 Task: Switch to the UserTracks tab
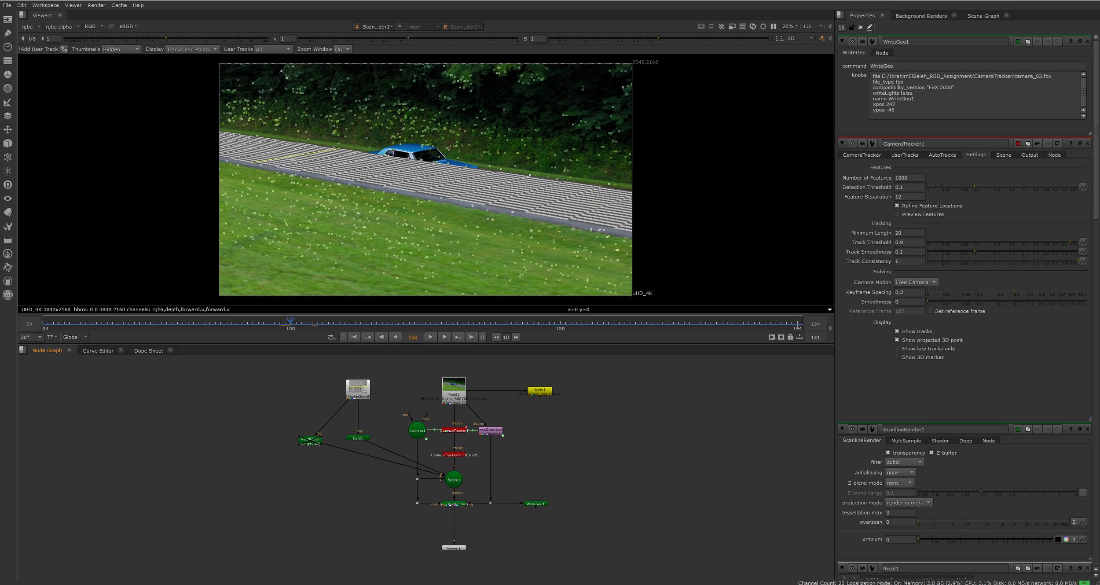coord(904,155)
